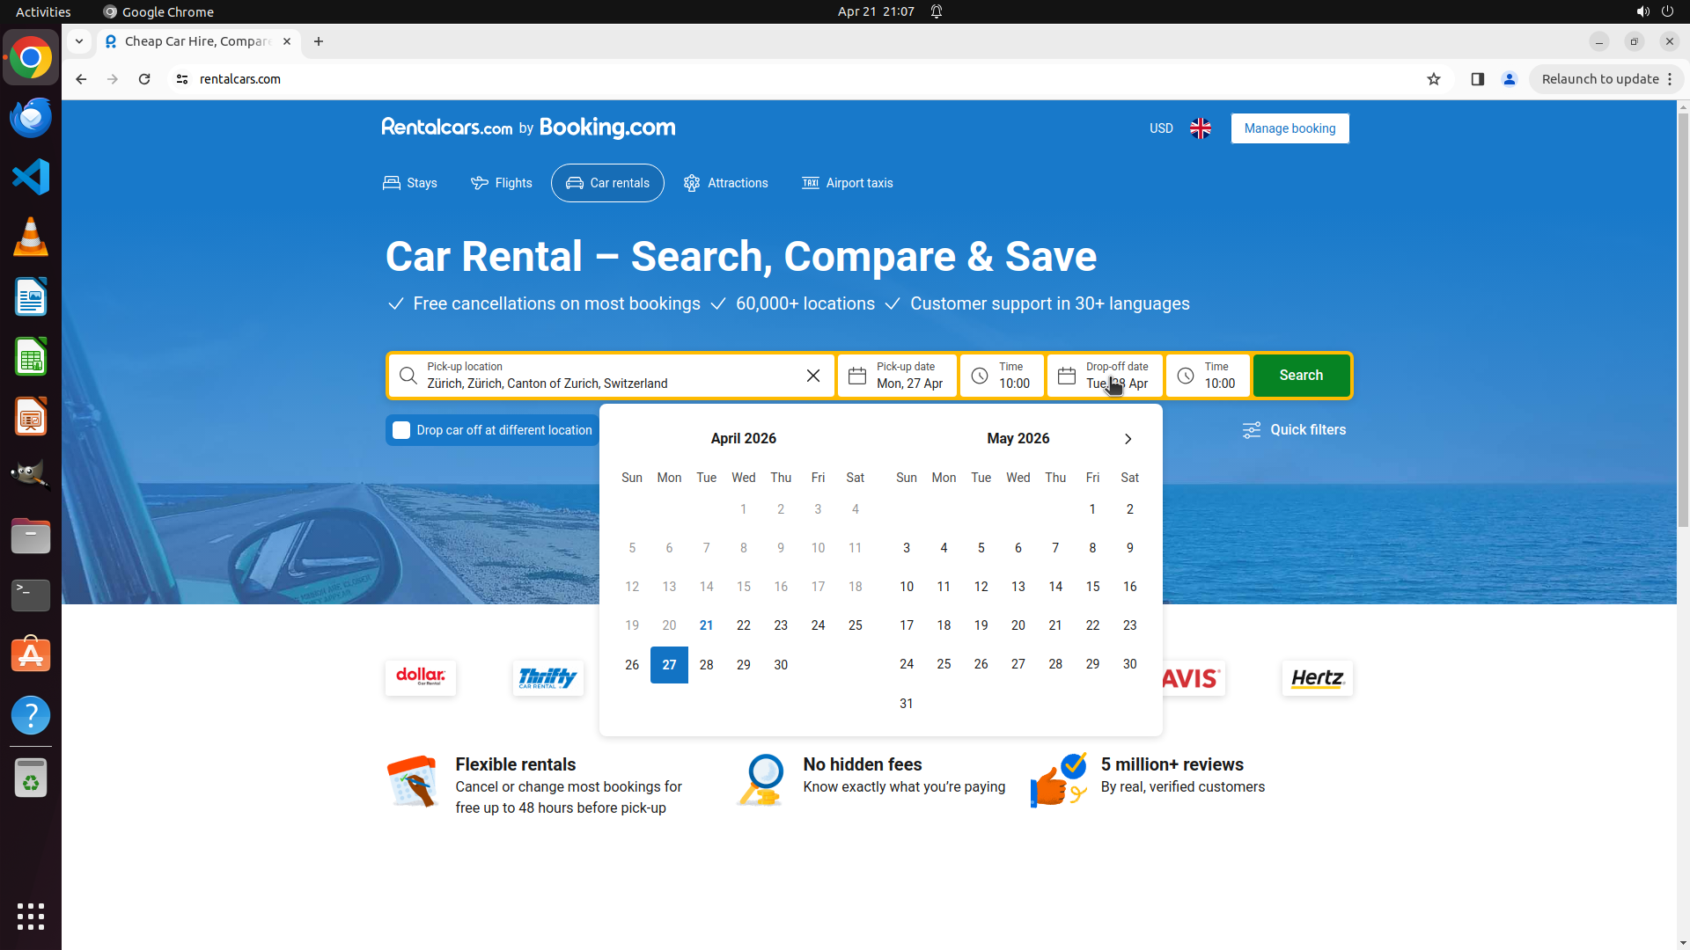Screen dimensions: 1690x950
Task: Bookmark this page with the star icon
Action: click(1433, 79)
